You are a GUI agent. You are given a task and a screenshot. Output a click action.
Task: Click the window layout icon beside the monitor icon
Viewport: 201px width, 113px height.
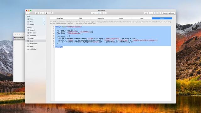pyautogui.click(x=52, y=13)
